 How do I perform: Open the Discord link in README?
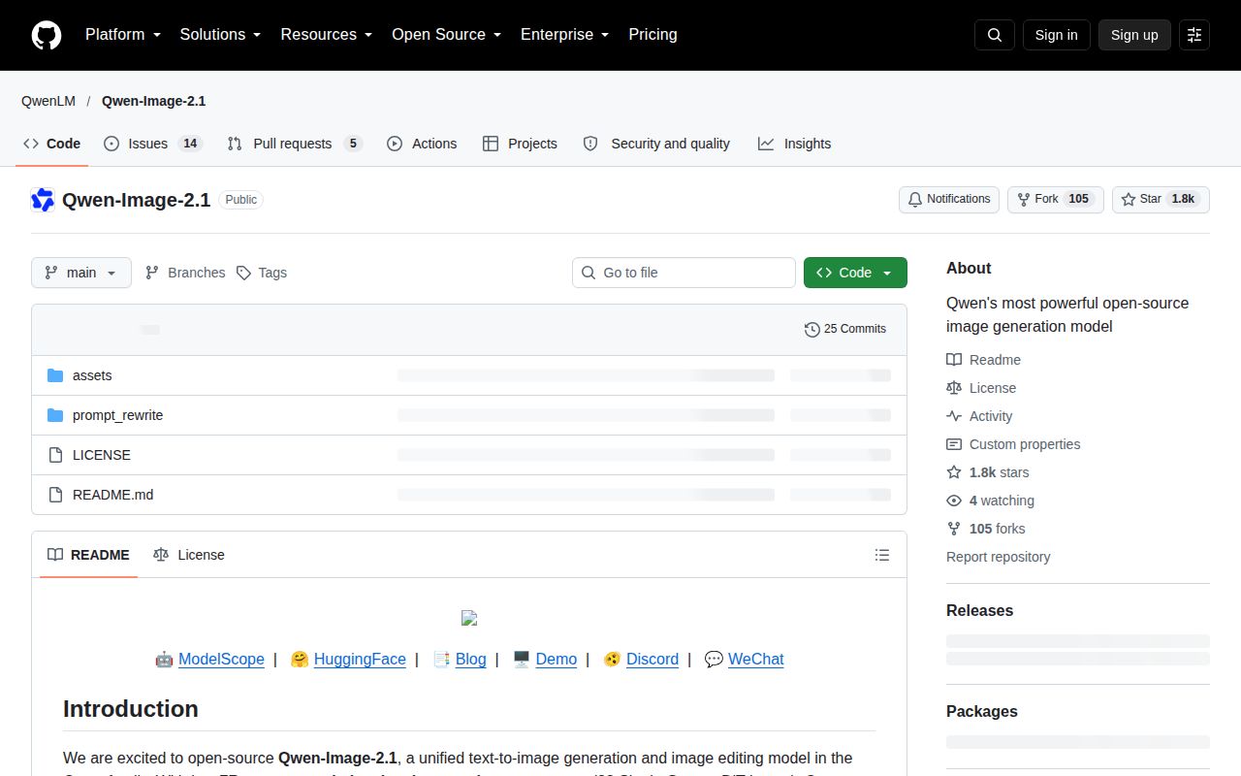point(652,660)
